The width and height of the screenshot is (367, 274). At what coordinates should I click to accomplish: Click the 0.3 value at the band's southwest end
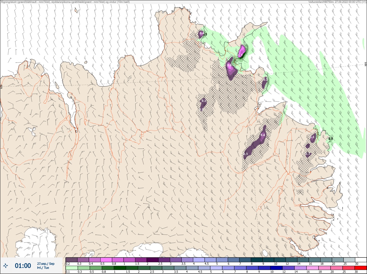tap(245, 154)
